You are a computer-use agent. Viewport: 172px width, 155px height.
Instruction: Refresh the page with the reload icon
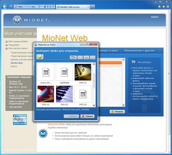point(50,7)
